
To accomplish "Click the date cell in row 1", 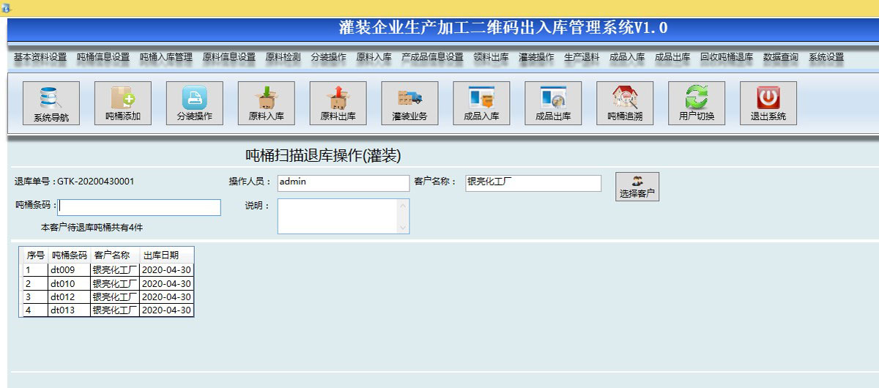I will (166, 270).
